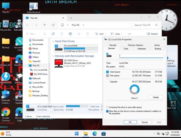Select Videos in navigation pane
181x138 pixels.
pyautogui.click(x=34, y=57)
